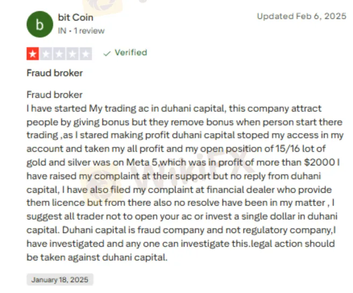This screenshot has width=353, height=293.
Task: Select the second grey rating star
Action: pyautogui.click(x=46, y=53)
